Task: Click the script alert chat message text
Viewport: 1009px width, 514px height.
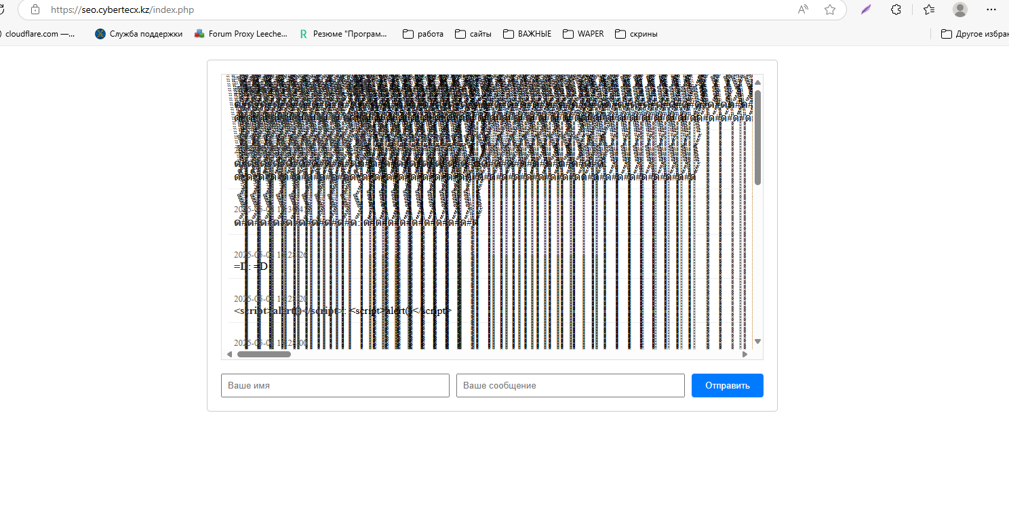Action: point(342,311)
